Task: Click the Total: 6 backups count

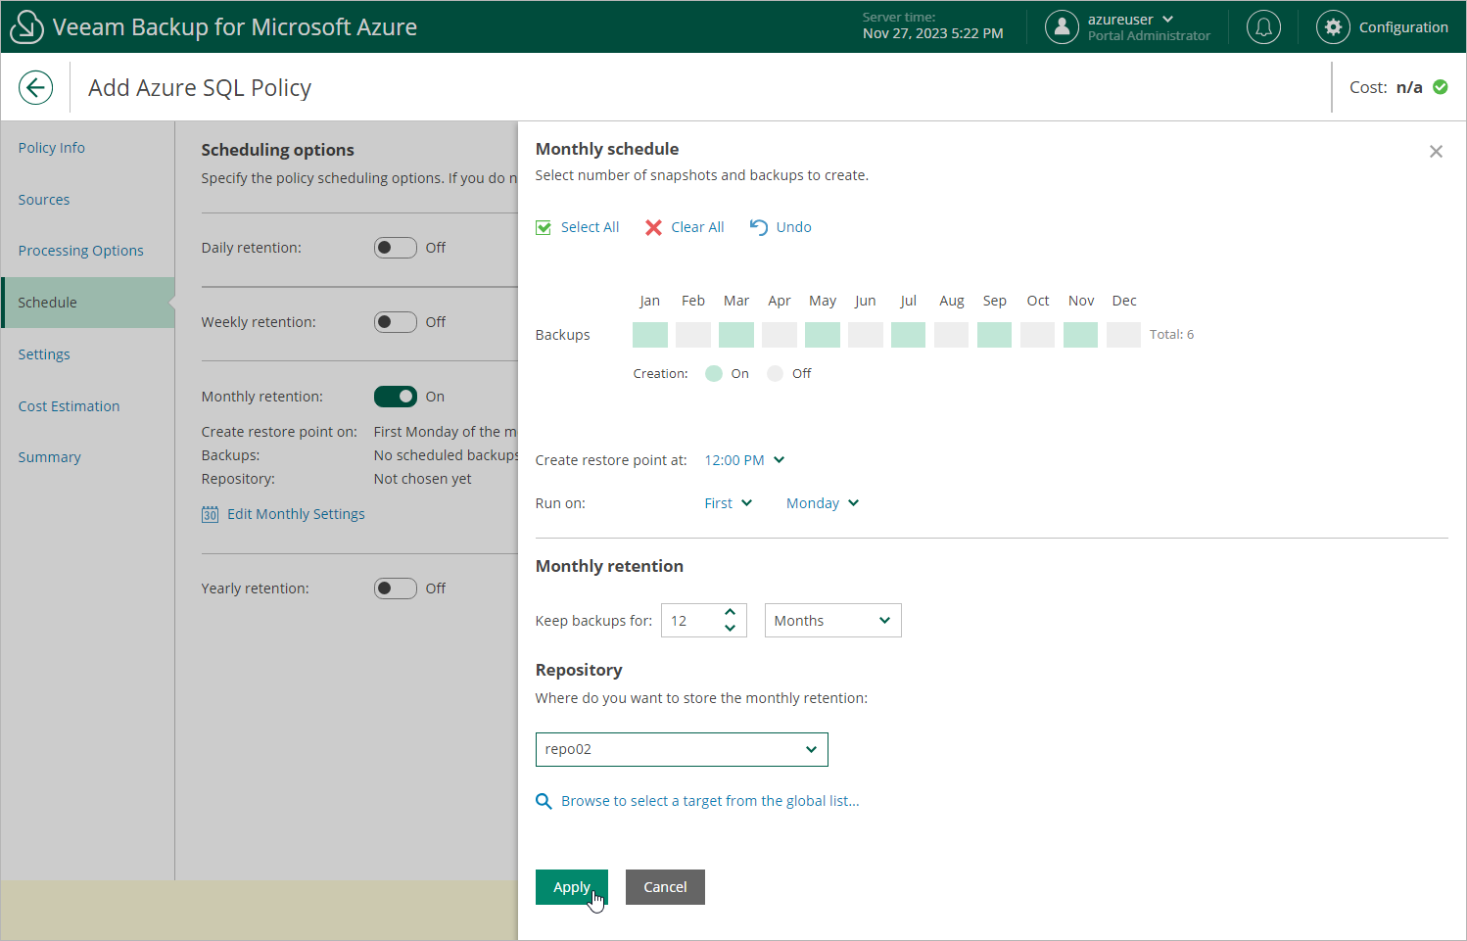Action: (1171, 335)
